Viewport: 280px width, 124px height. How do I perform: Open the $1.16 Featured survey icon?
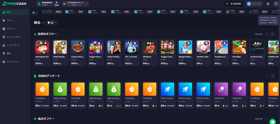coord(221,89)
